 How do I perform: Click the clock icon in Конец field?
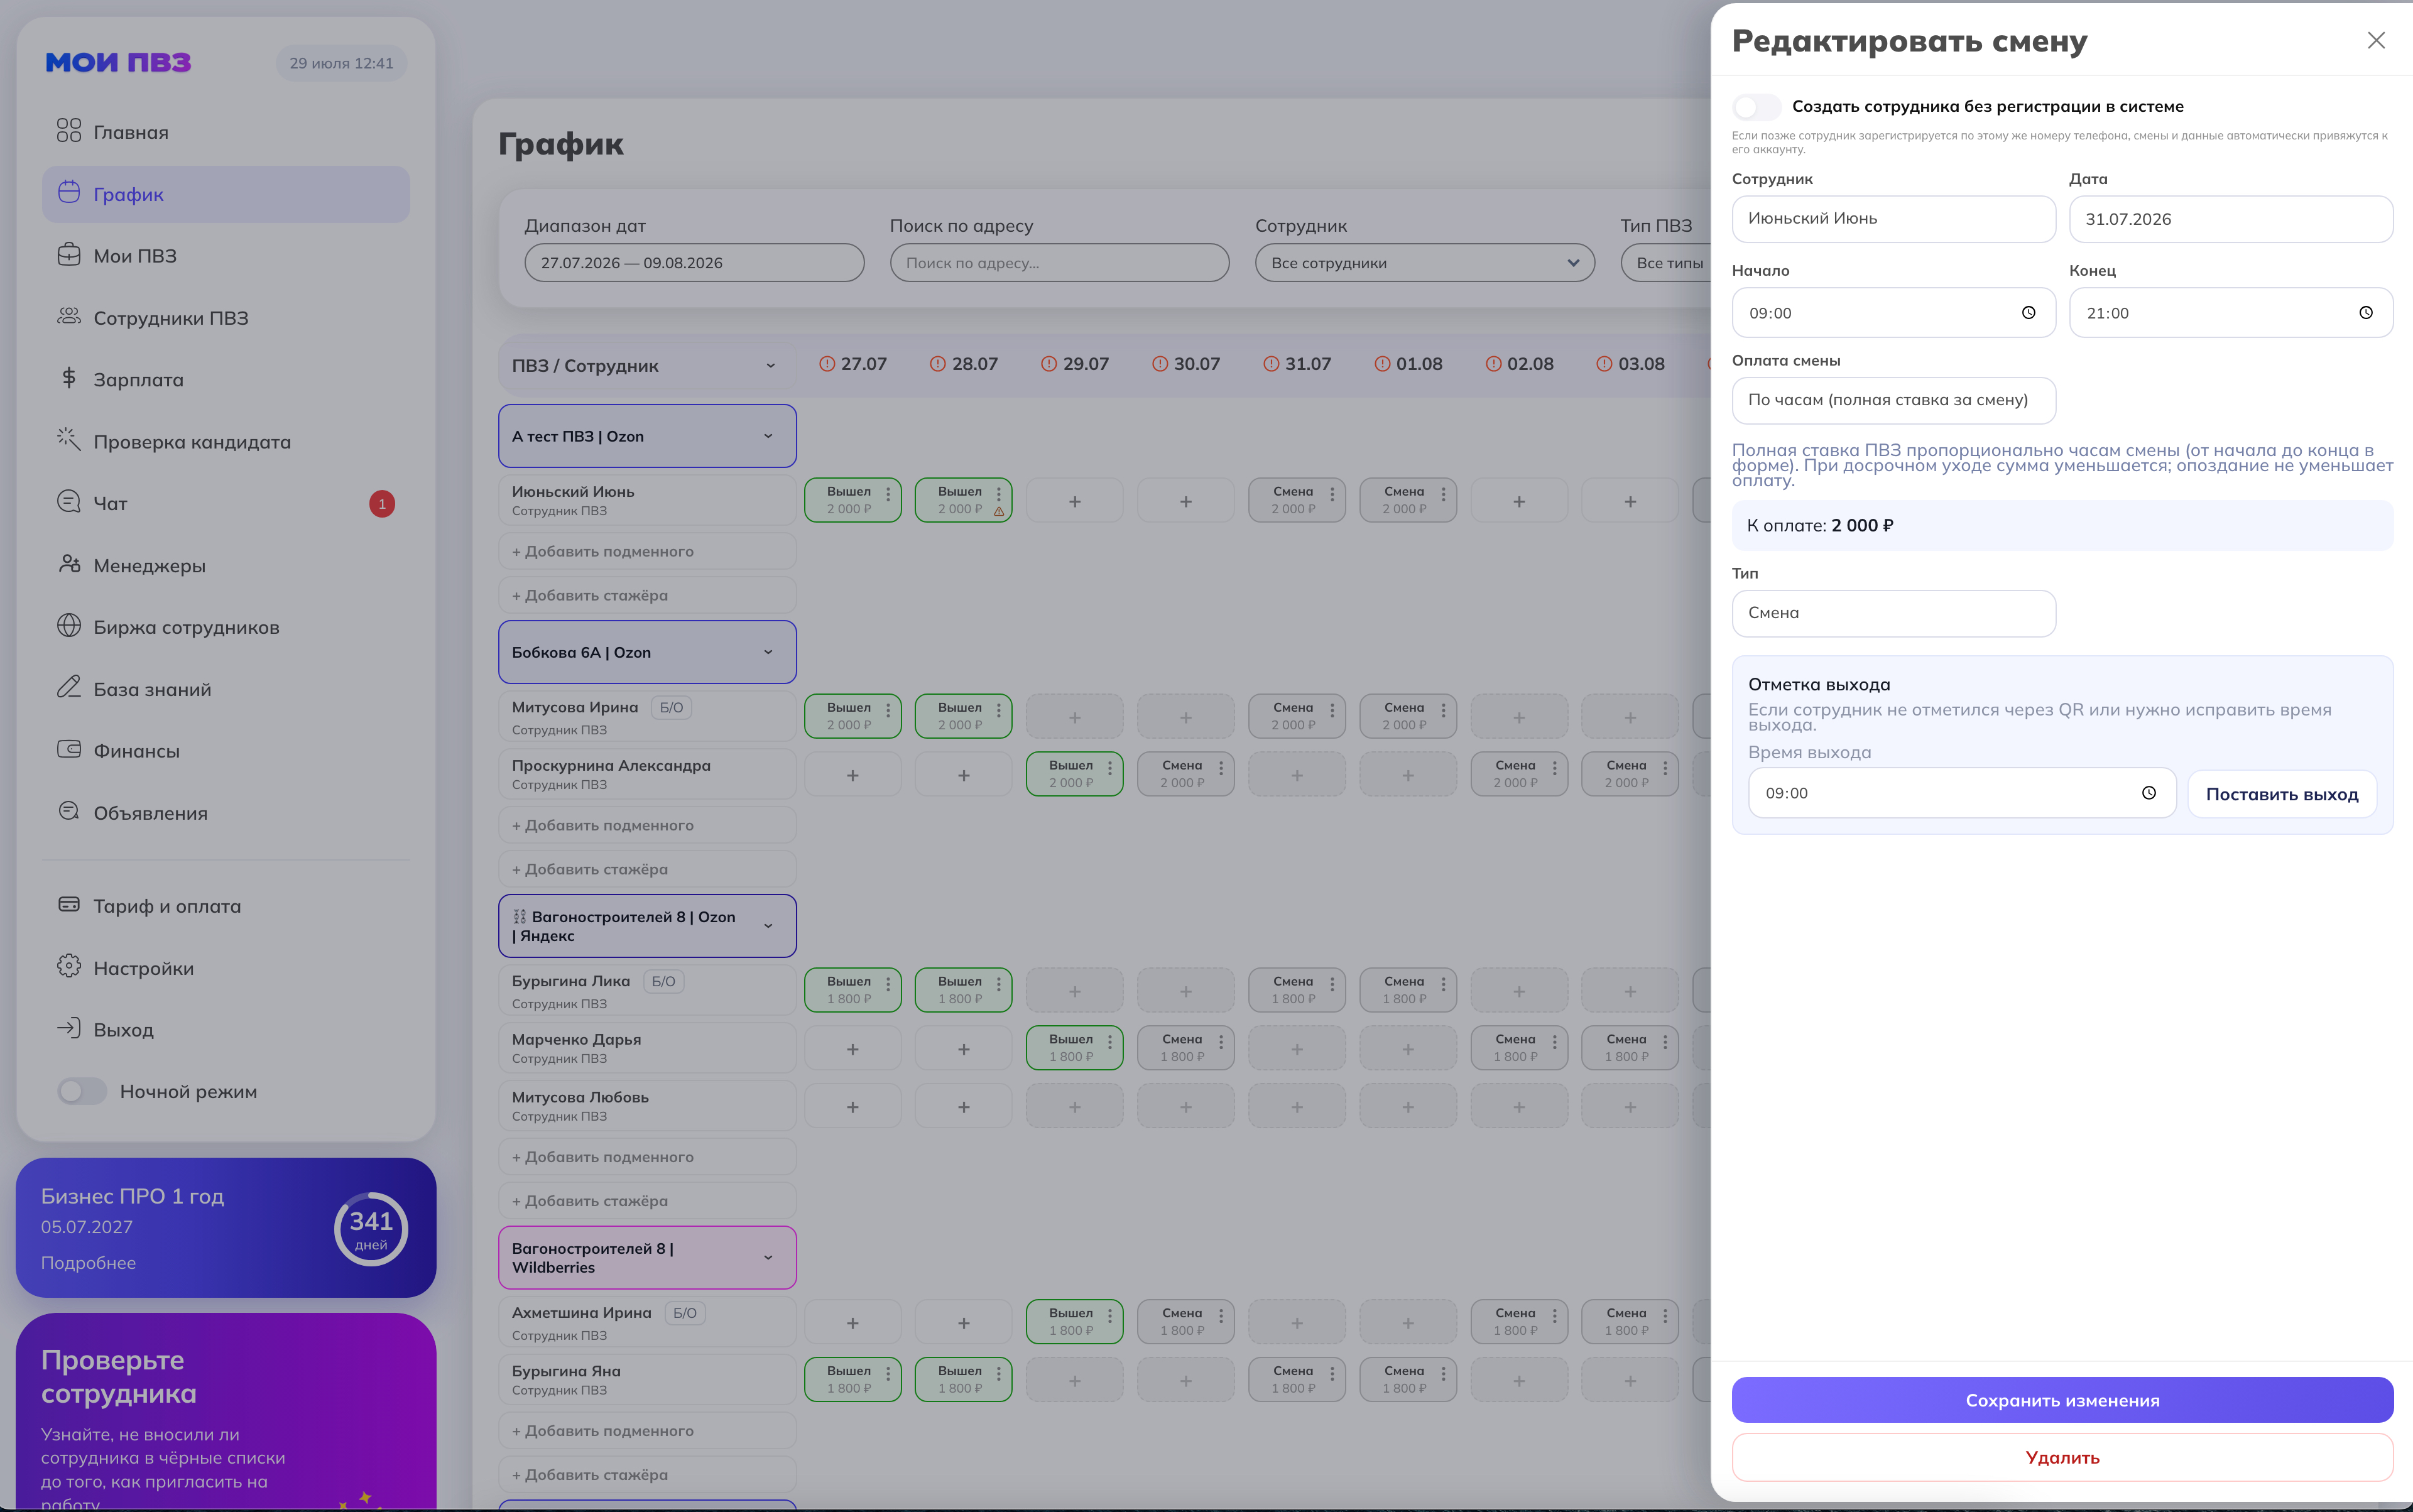click(2365, 313)
